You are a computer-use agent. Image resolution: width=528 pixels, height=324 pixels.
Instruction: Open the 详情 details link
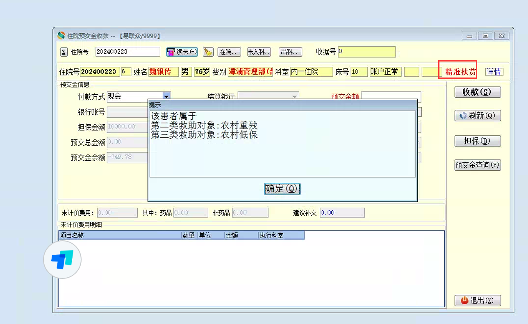(x=494, y=72)
